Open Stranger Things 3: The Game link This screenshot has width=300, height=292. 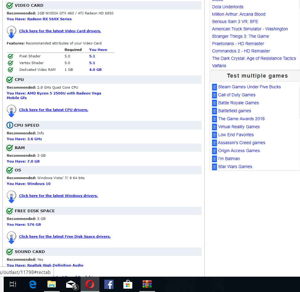pos(240,36)
